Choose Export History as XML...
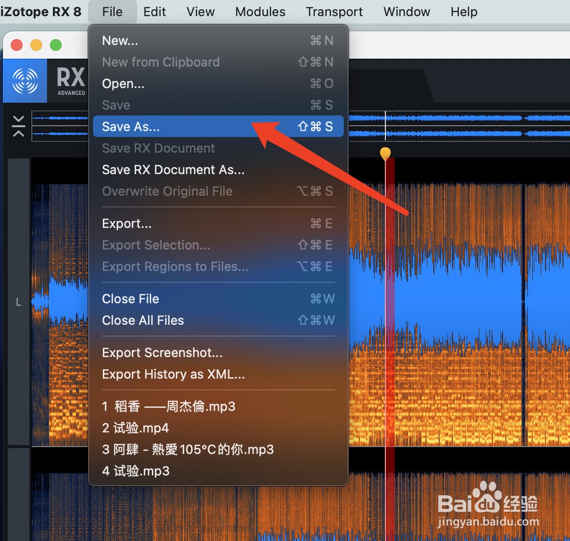Viewport: 570px width, 541px height. 218,374
